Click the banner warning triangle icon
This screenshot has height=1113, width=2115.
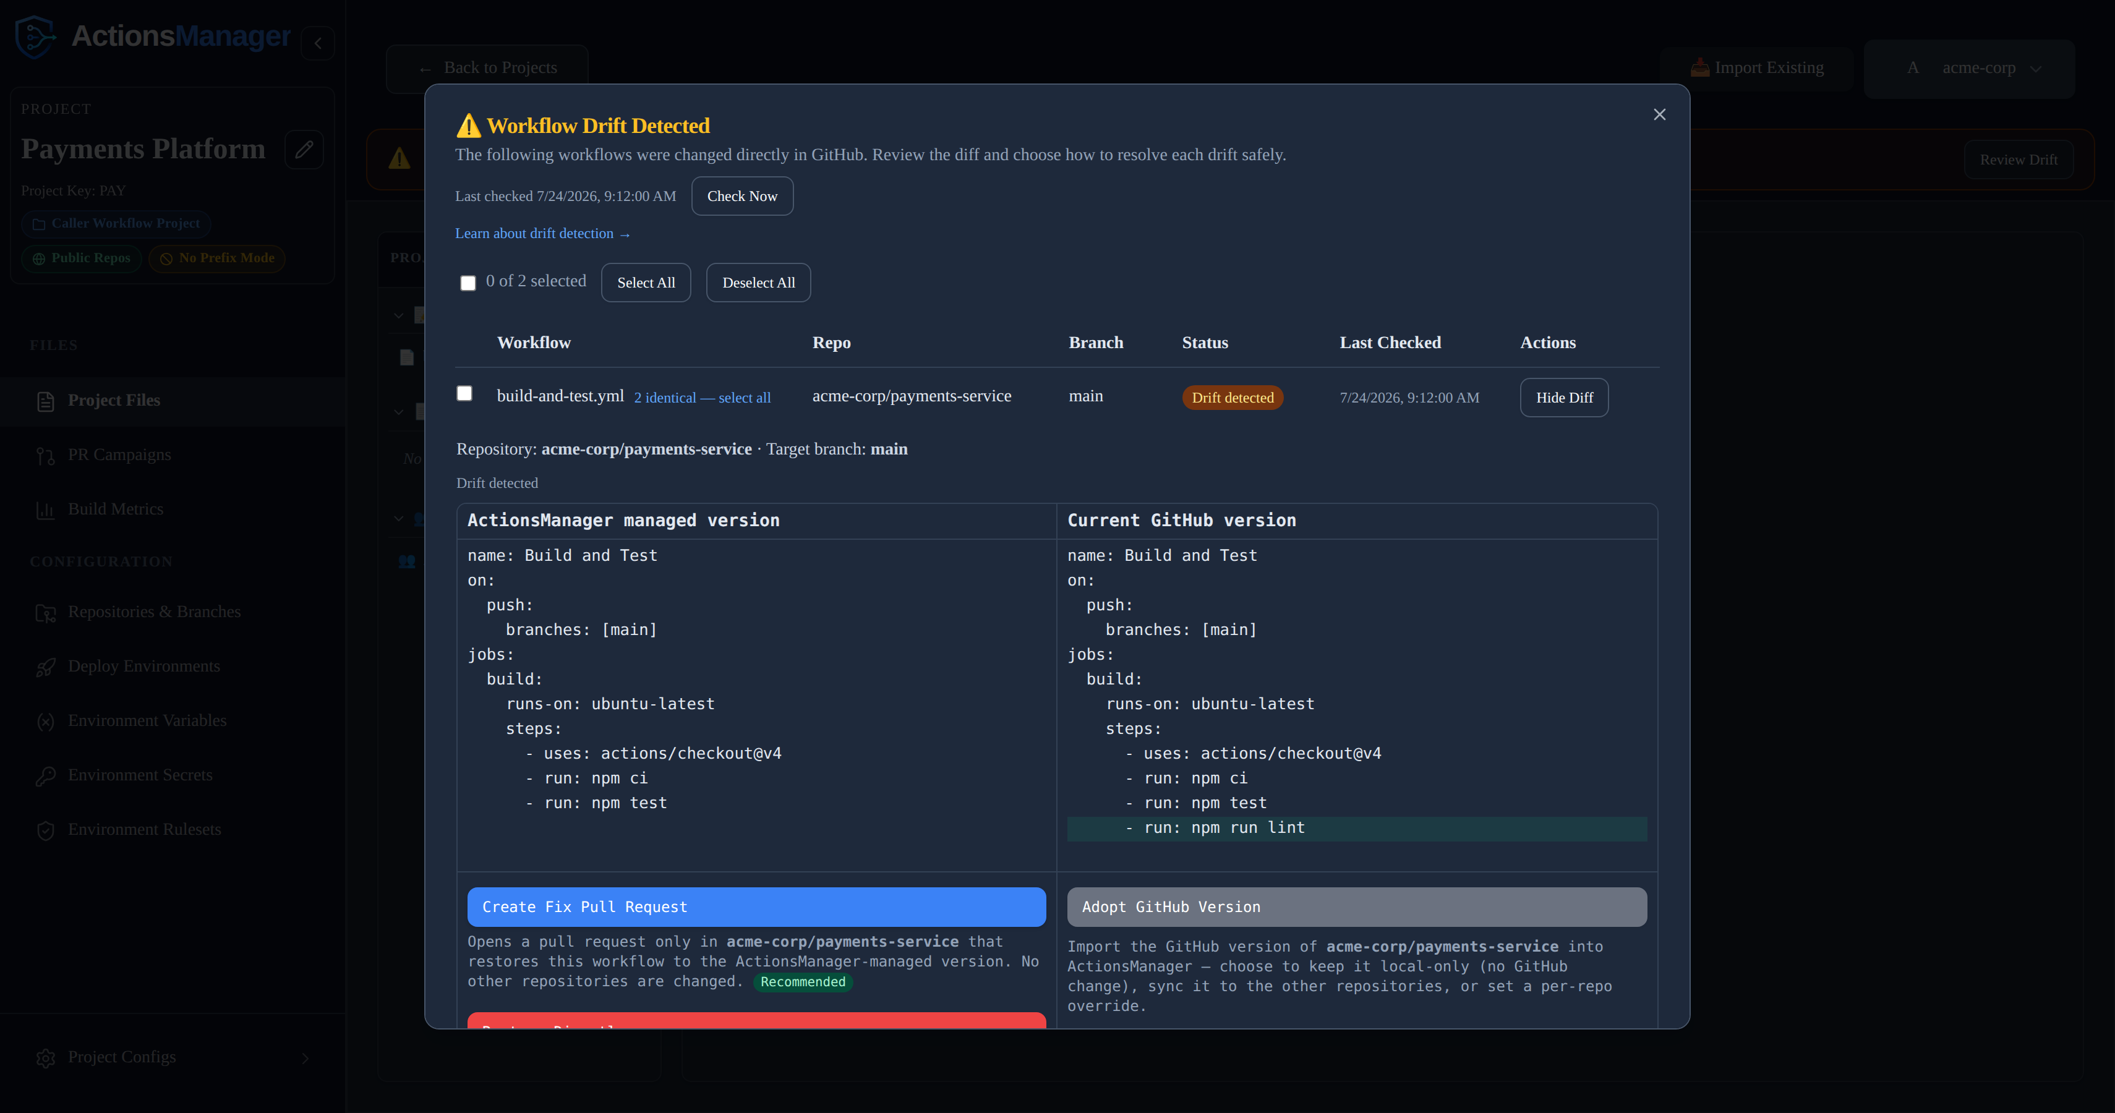click(399, 158)
